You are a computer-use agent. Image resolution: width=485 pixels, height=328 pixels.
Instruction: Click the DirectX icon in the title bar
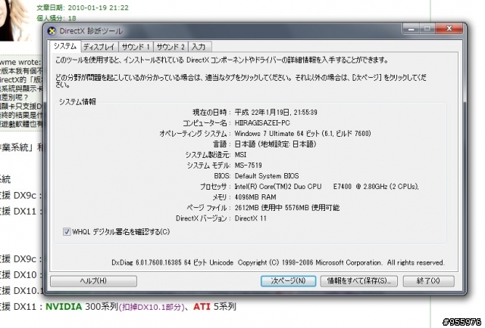[x=52, y=31]
